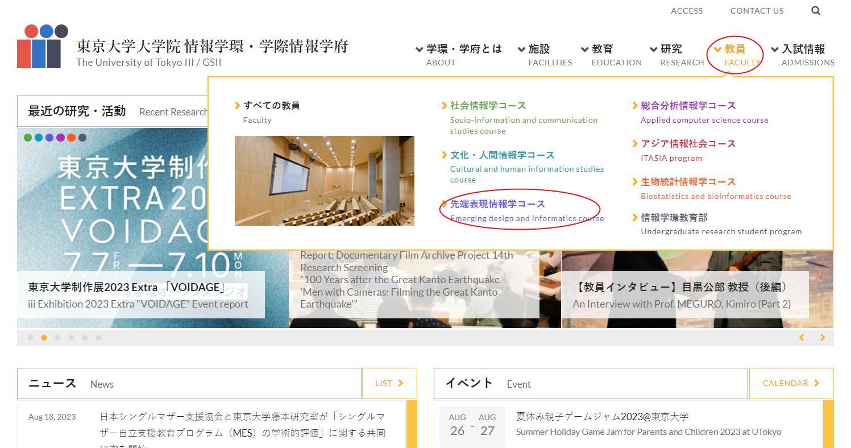851x448 pixels.
Task: Open the VOIDAGE exhibition event report
Action: tap(141, 295)
